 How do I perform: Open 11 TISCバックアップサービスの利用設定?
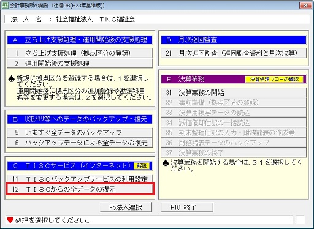tap(80, 179)
